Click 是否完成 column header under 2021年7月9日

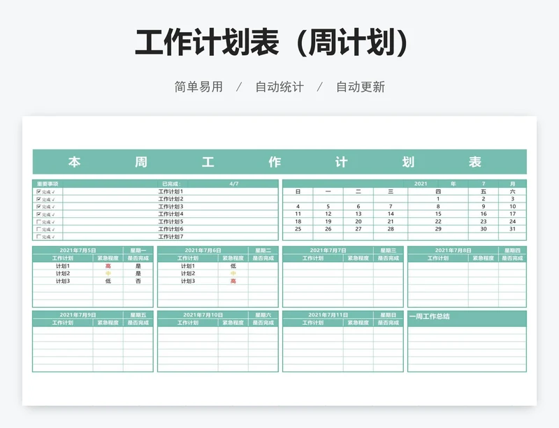pyautogui.click(x=138, y=323)
